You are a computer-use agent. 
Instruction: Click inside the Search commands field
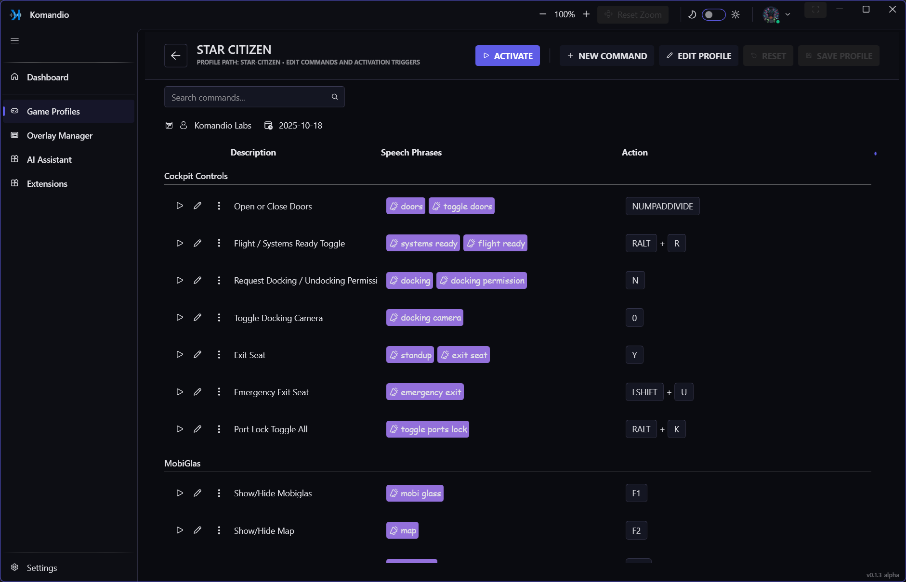[x=246, y=97]
